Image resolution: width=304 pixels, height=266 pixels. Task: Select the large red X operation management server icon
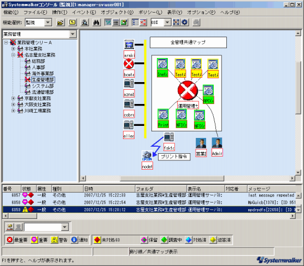pos(188,91)
